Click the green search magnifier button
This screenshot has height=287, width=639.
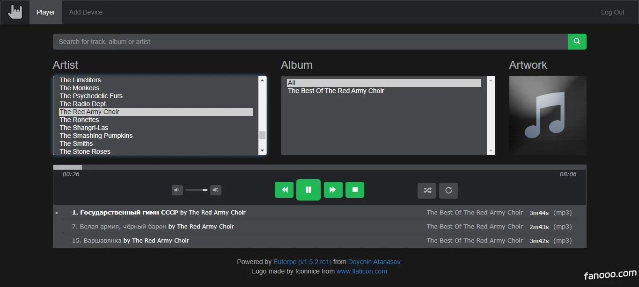tap(577, 42)
